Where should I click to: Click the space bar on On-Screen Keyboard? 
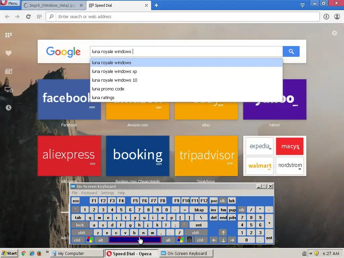click(135, 240)
